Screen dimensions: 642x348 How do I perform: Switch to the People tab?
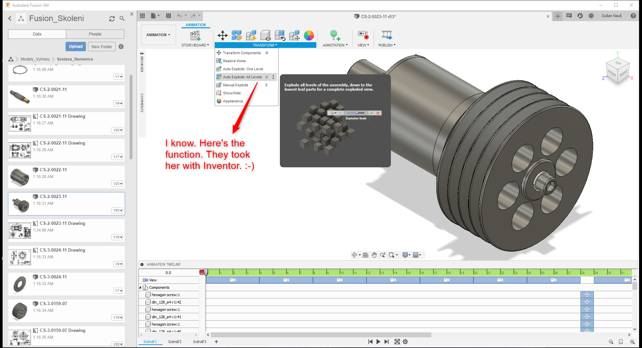95,34
